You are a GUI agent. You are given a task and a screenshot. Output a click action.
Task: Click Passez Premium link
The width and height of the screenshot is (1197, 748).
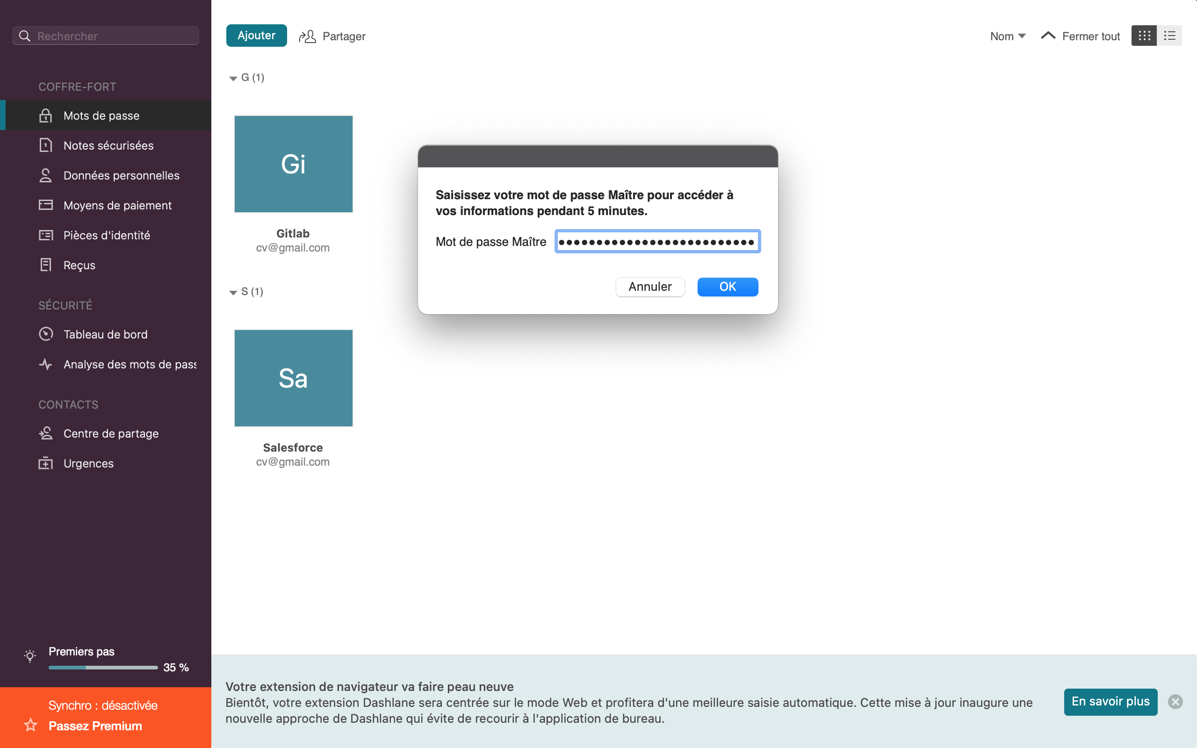coord(95,726)
